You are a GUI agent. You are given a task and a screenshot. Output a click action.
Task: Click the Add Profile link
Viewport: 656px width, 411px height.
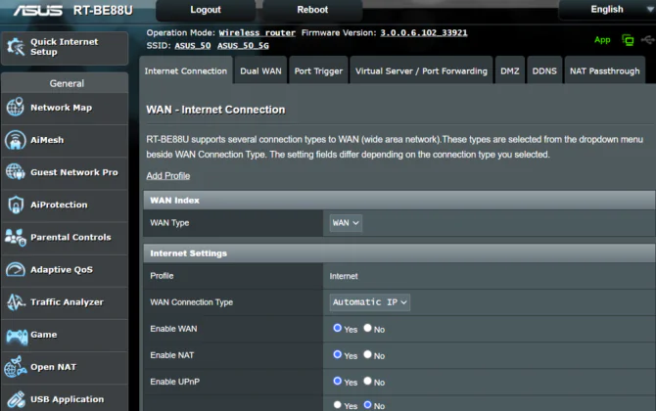(x=168, y=175)
